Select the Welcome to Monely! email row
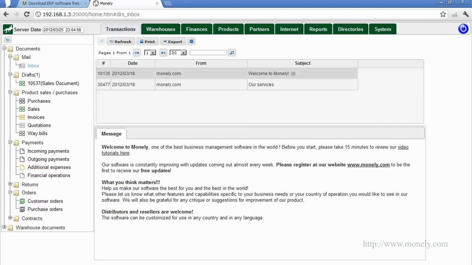The height and width of the screenshot is (265, 472). point(227,73)
